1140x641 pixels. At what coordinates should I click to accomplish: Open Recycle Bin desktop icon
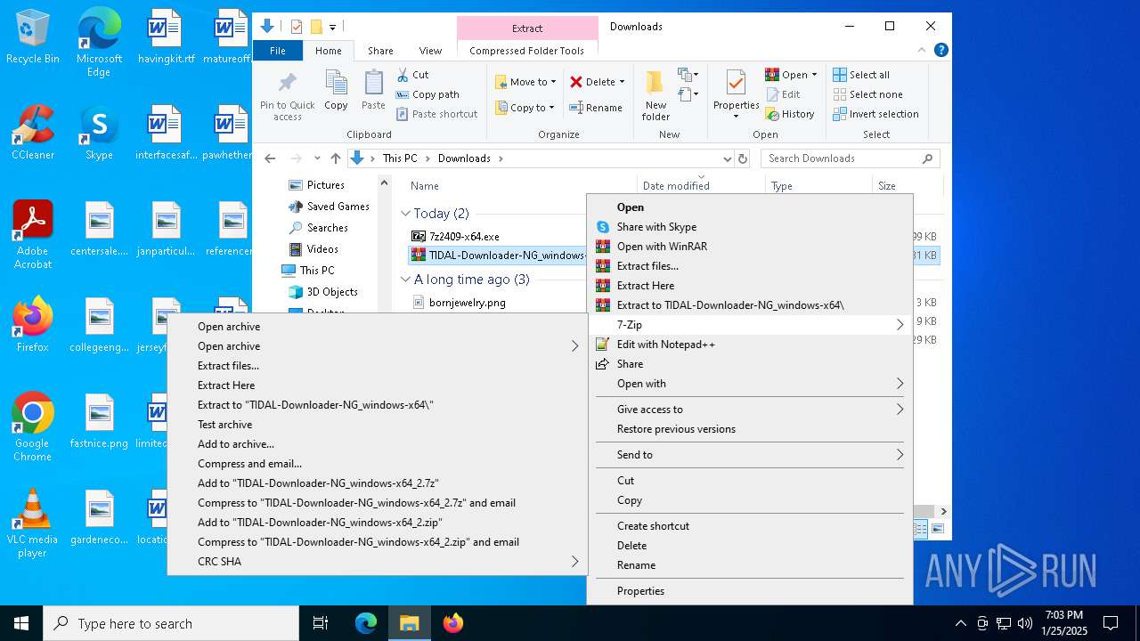click(33, 37)
